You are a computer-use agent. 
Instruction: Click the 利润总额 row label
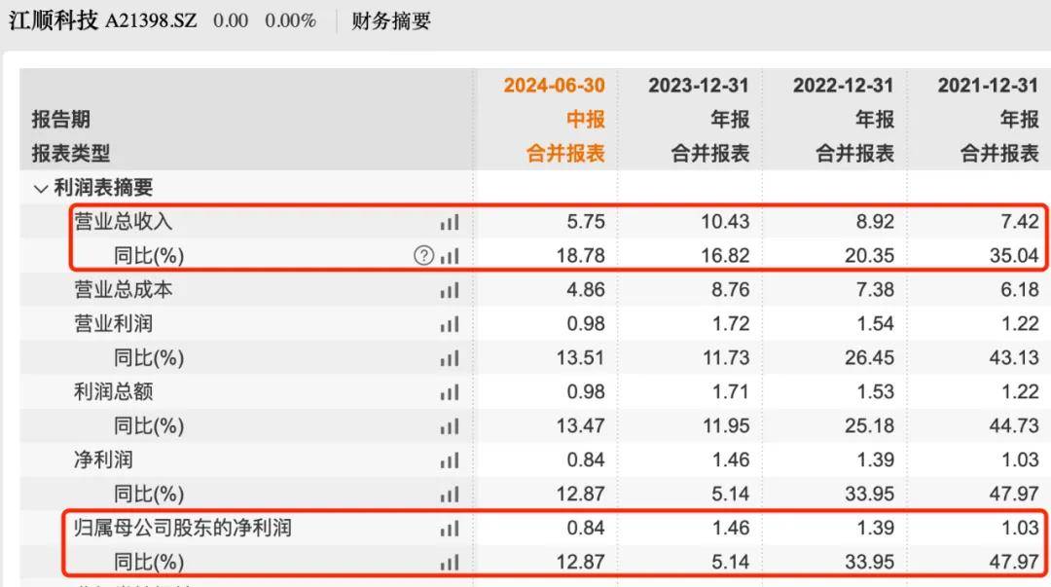tap(113, 391)
